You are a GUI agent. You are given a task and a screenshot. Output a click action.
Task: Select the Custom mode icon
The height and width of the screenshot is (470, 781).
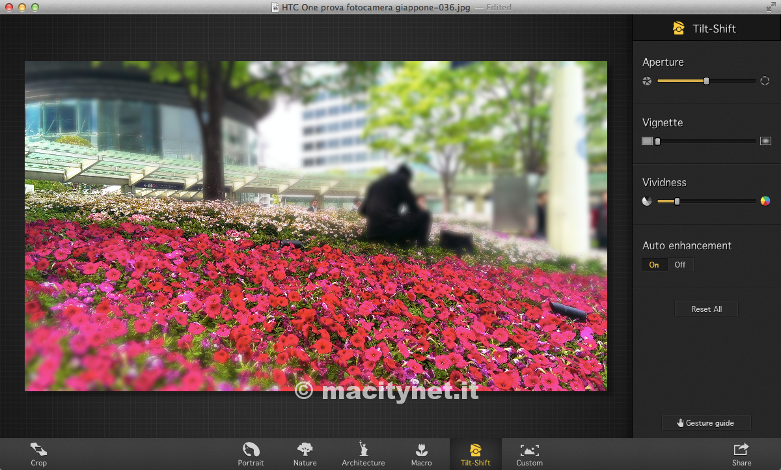click(529, 450)
